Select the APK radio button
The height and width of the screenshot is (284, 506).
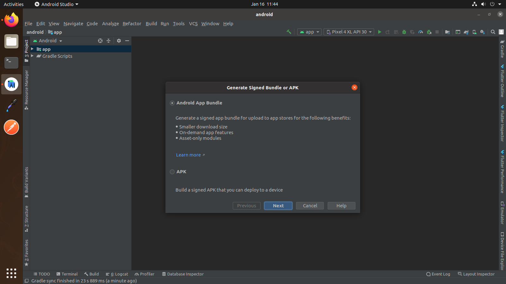(172, 172)
